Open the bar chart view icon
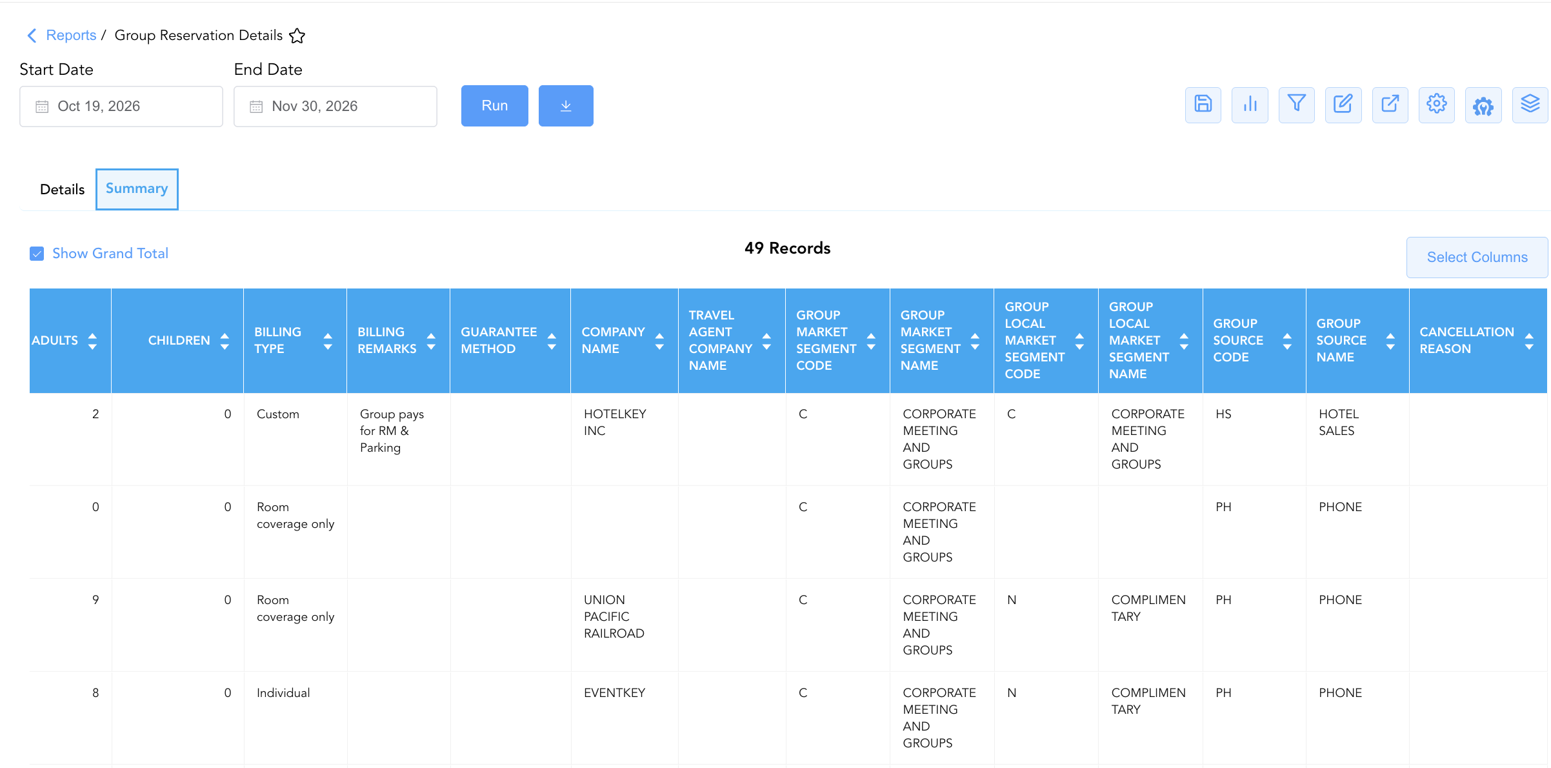The image size is (1551, 768). coord(1250,105)
